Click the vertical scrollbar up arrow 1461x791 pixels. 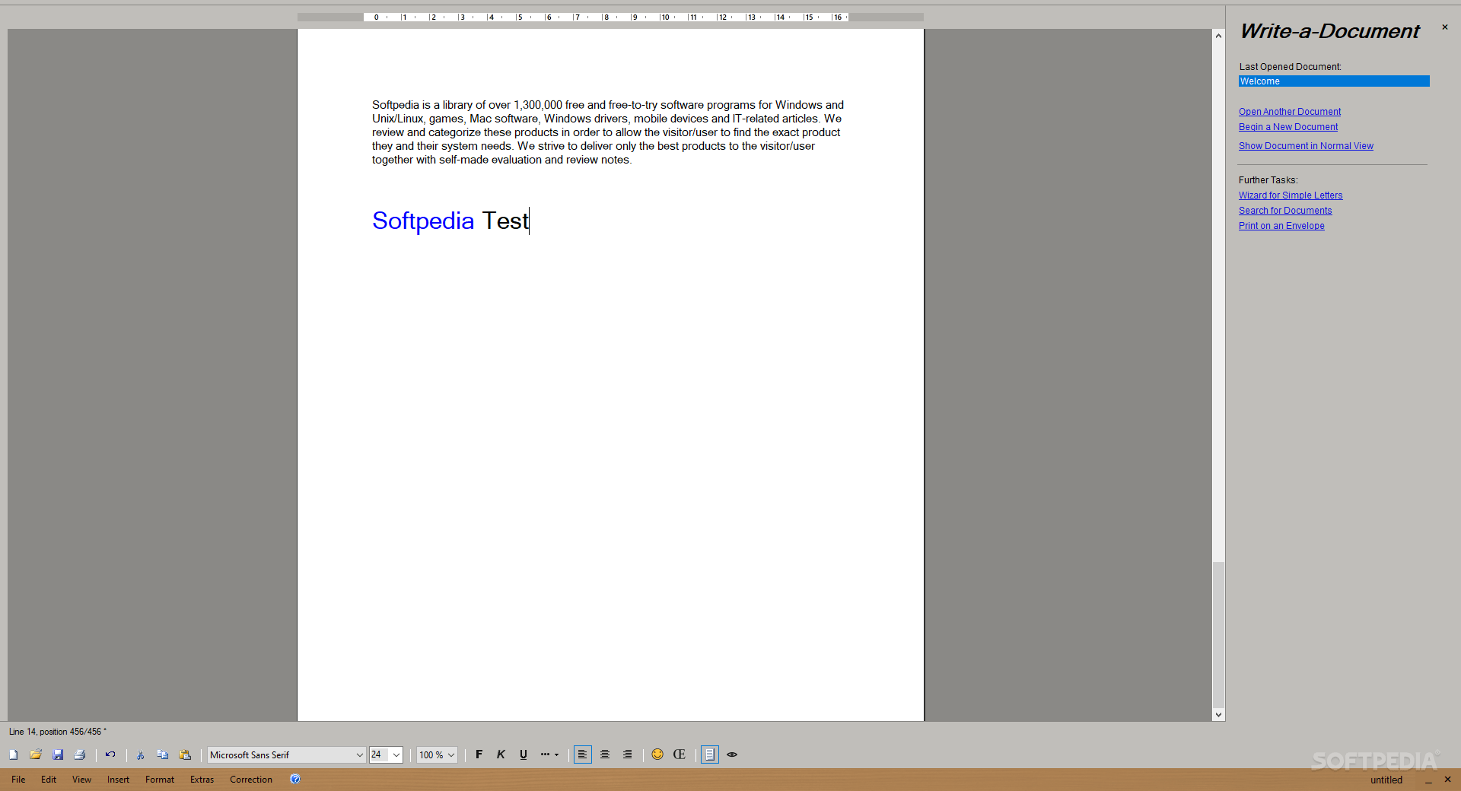[x=1218, y=36]
